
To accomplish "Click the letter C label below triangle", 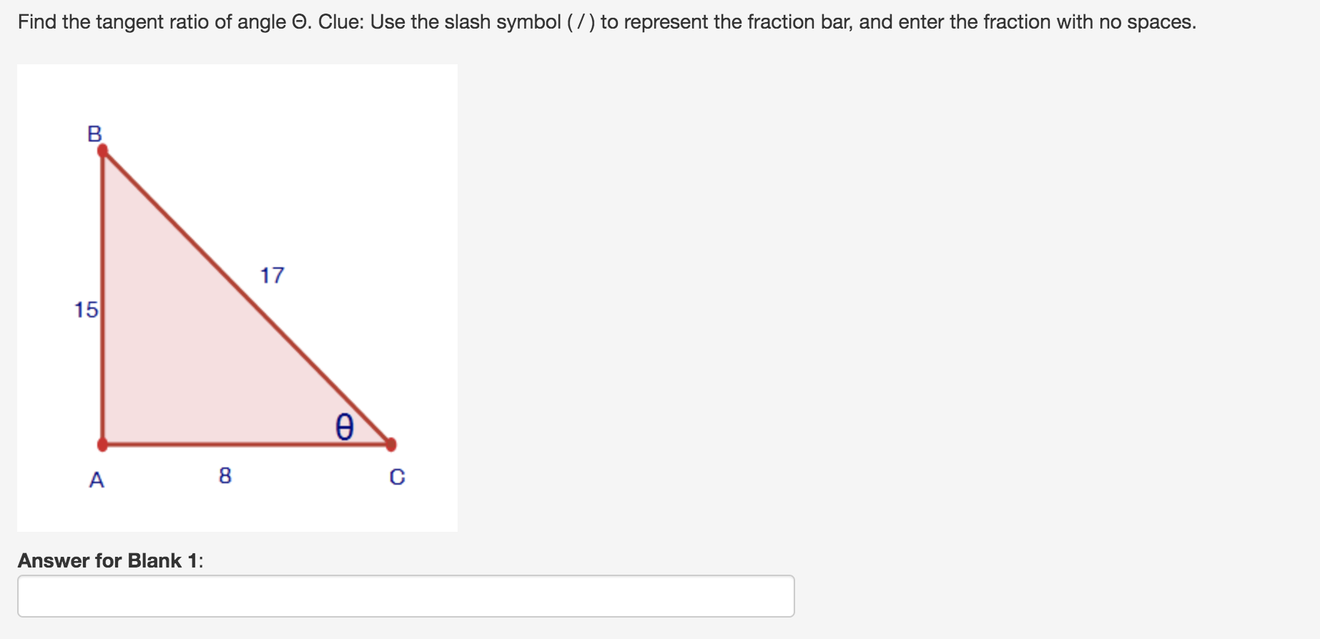I will 397,477.
